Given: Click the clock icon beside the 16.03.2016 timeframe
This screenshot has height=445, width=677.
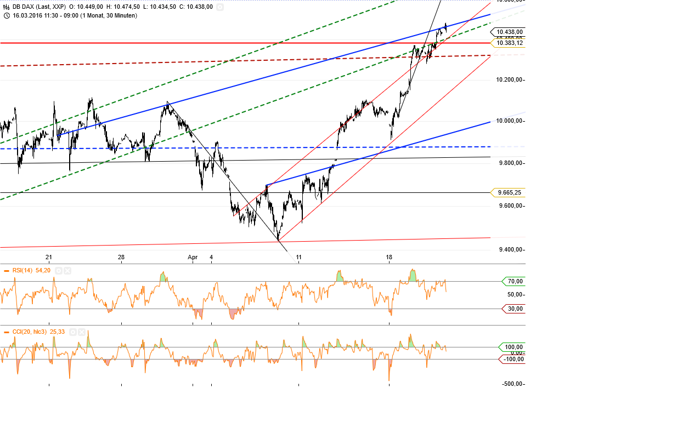Looking at the screenshot, I should 7,16.
